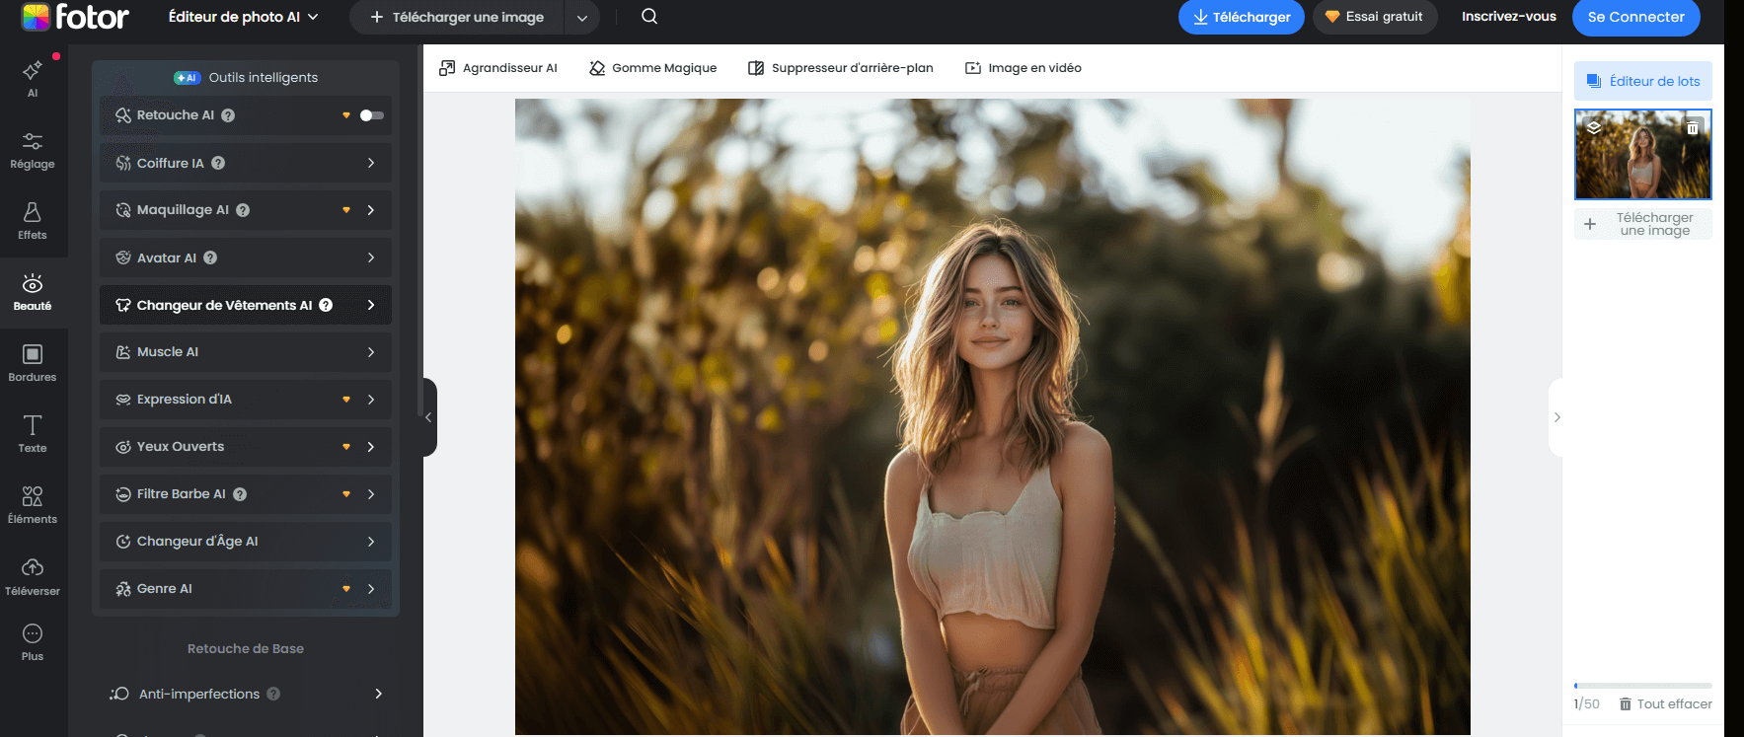1744x737 pixels.
Task: Expand upload image options dropdown arrow
Action: tap(582, 18)
